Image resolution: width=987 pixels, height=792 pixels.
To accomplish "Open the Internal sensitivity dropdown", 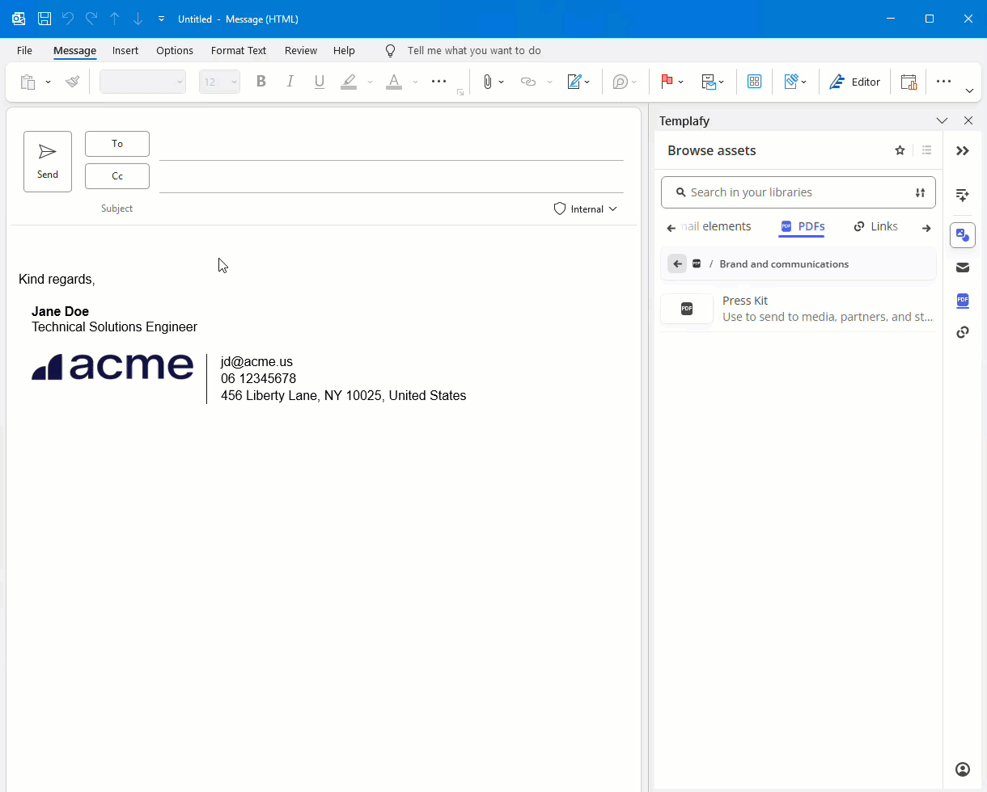I will tap(586, 209).
